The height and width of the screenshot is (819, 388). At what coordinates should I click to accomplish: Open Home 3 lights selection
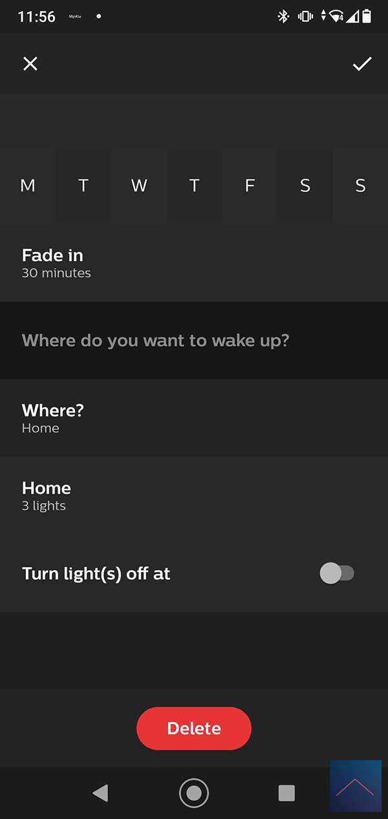[x=194, y=496]
